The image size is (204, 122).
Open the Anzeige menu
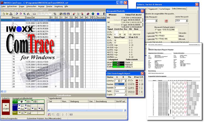(41, 6)
